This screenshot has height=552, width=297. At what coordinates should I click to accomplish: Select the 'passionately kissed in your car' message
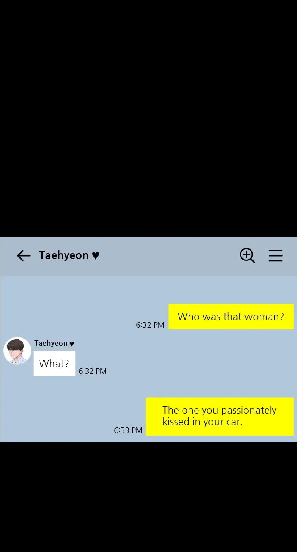220,416
